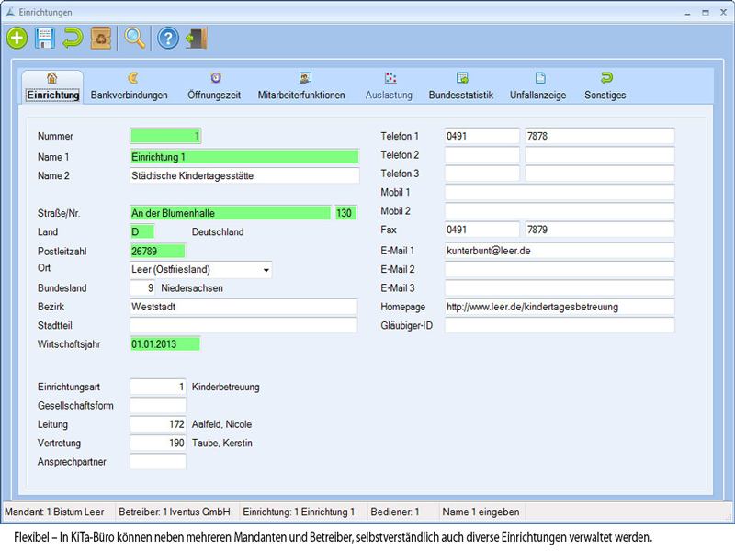Screen dimensions: 735x551
Task: Select the Mitarbeiterfunktionen tab
Action: (x=301, y=87)
